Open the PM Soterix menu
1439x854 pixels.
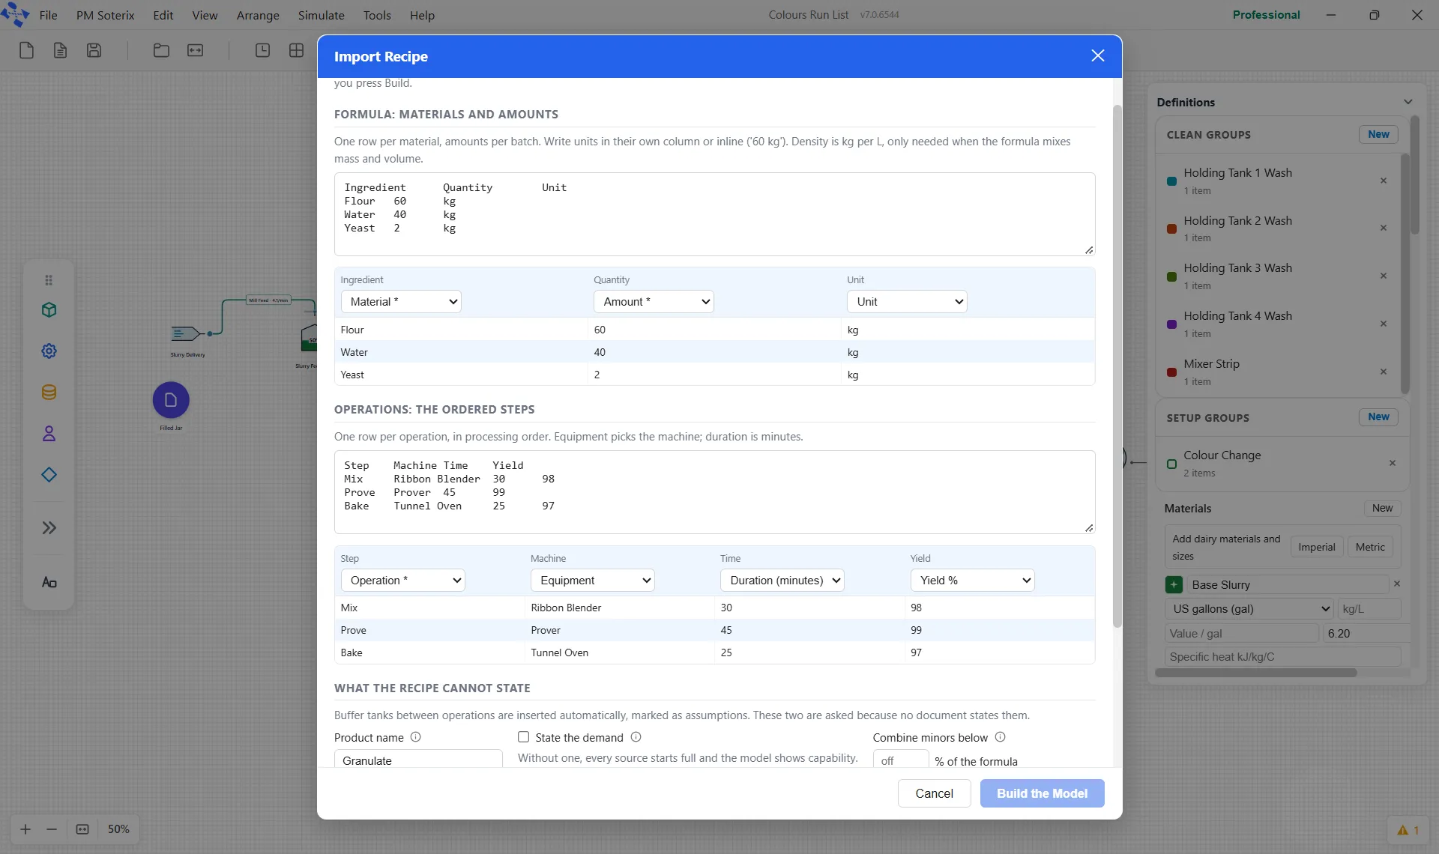coord(105,15)
